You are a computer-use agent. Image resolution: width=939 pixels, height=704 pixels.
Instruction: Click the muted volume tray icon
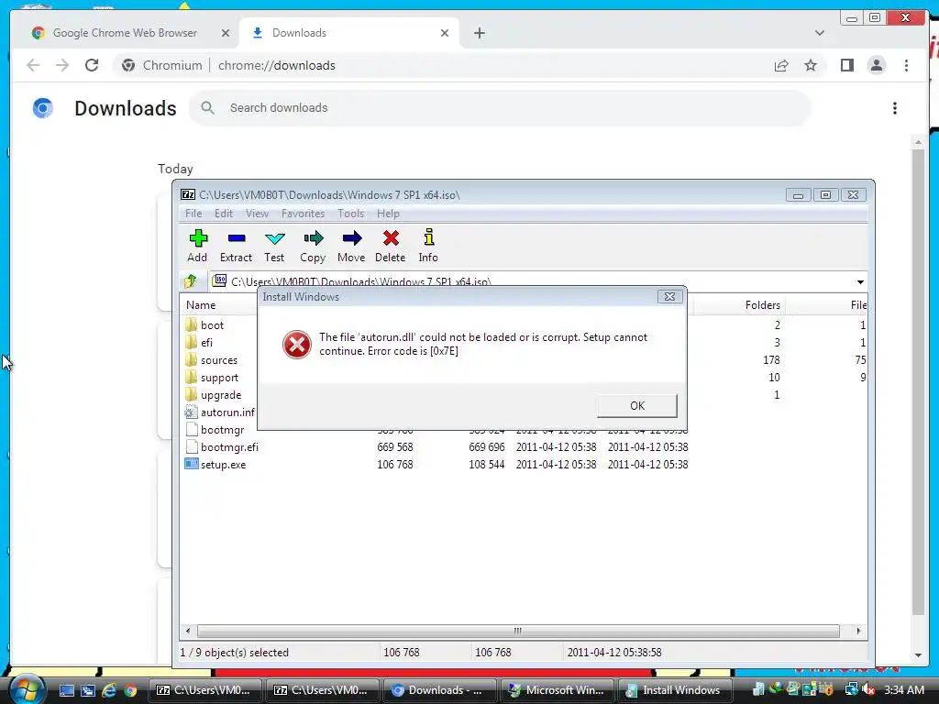(x=868, y=690)
